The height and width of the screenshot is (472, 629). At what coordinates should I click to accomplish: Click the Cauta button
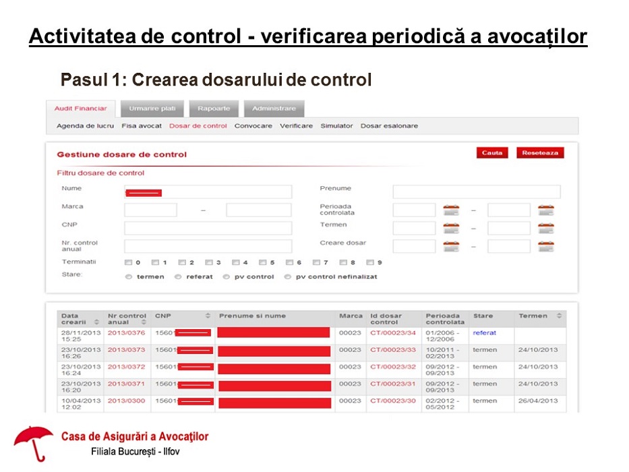point(491,153)
